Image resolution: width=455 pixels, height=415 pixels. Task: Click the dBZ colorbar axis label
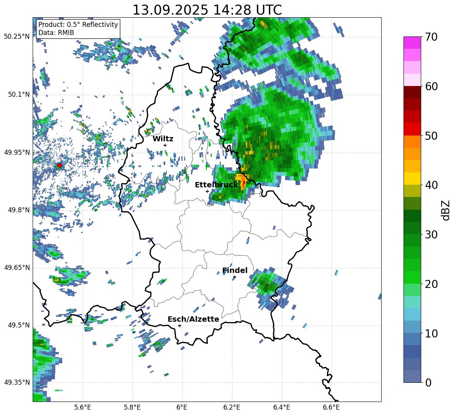[x=445, y=210]
